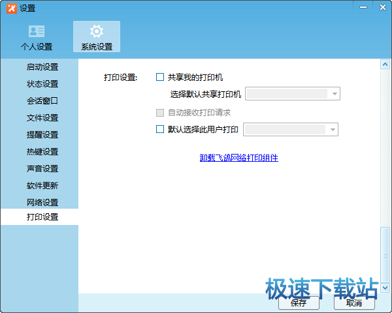Select 状态设置 in the sidebar
Viewport: 392px width, 313px height.
coord(42,84)
